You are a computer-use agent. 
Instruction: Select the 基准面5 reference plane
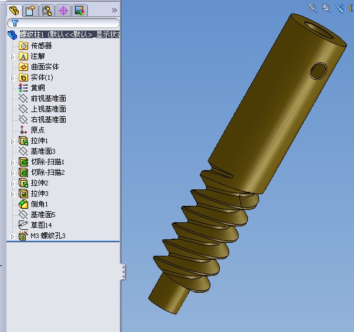[43, 215]
